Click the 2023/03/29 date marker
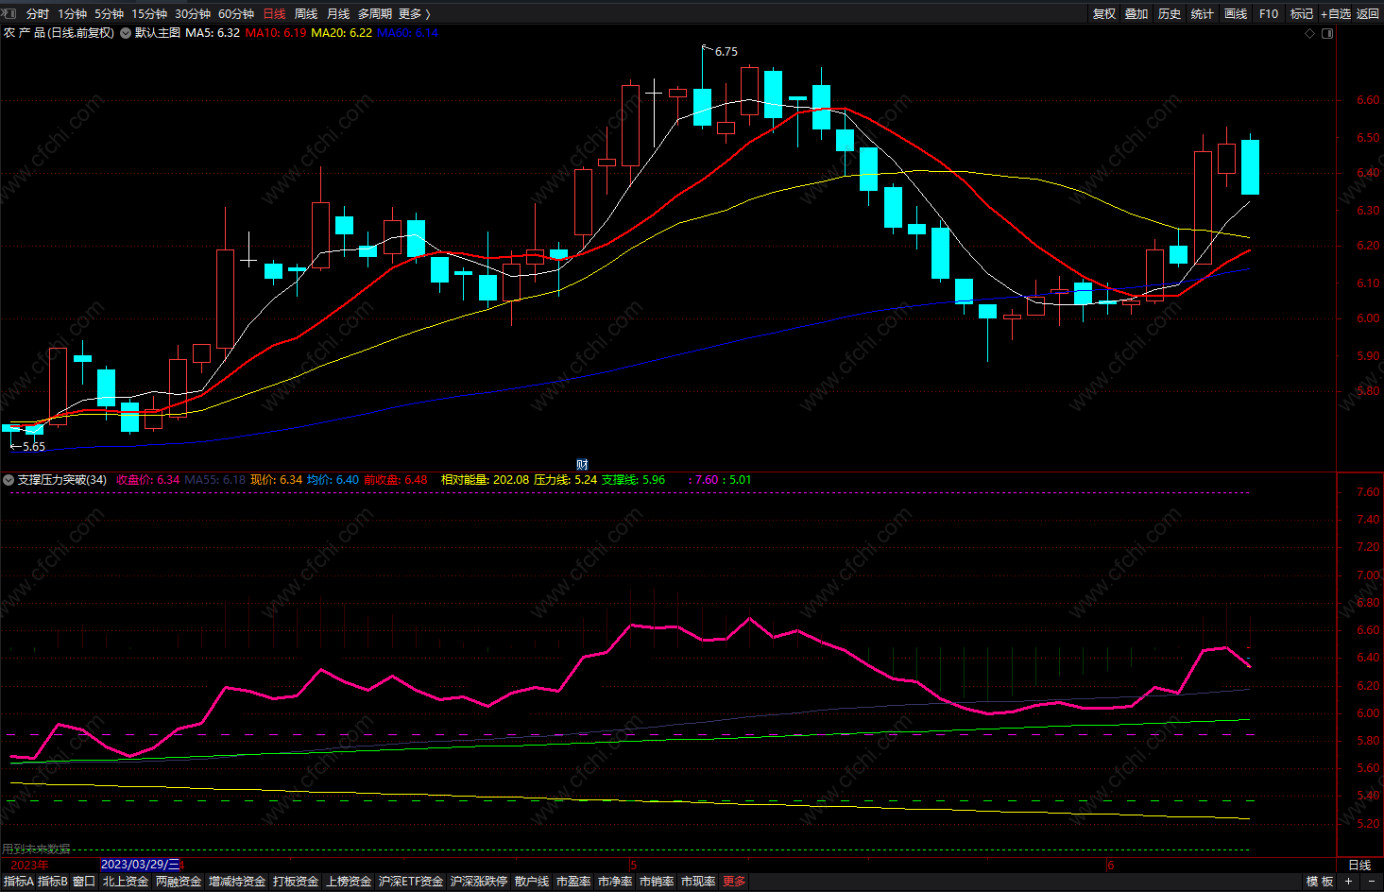The width and height of the screenshot is (1384, 892). tap(140, 865)
